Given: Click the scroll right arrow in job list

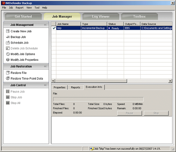Looking at the screenshot, I should [x=170, y=81].
